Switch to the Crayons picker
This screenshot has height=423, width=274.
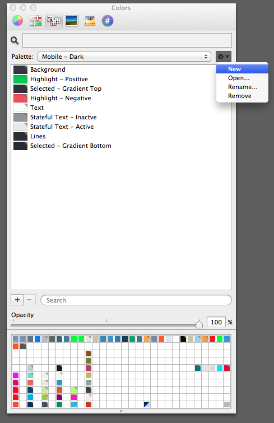(x=90, y=21)
